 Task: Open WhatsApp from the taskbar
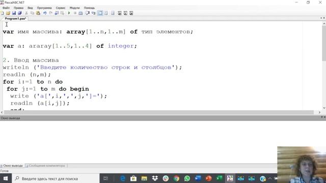[187, 178]
